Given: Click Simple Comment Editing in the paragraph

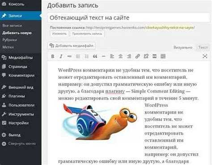Looking at the screenshot, I should pos(158,91).
